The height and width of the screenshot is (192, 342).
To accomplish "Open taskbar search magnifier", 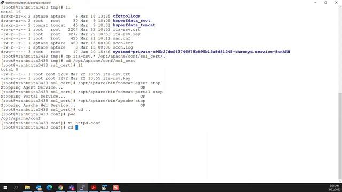I will 16,187.
